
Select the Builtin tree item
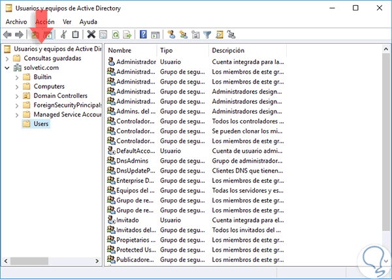pos(42,77)
